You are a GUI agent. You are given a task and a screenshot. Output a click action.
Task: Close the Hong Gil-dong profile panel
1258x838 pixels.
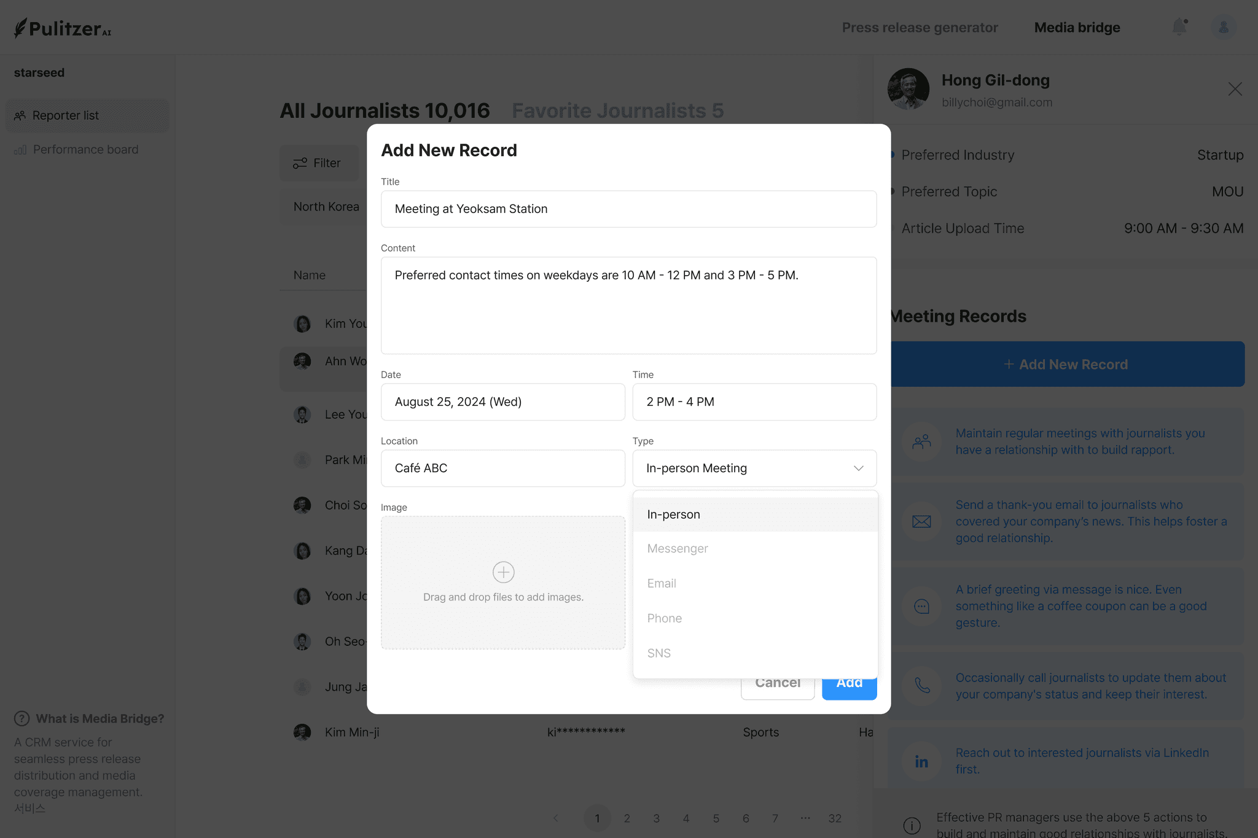pos(1235,89)
